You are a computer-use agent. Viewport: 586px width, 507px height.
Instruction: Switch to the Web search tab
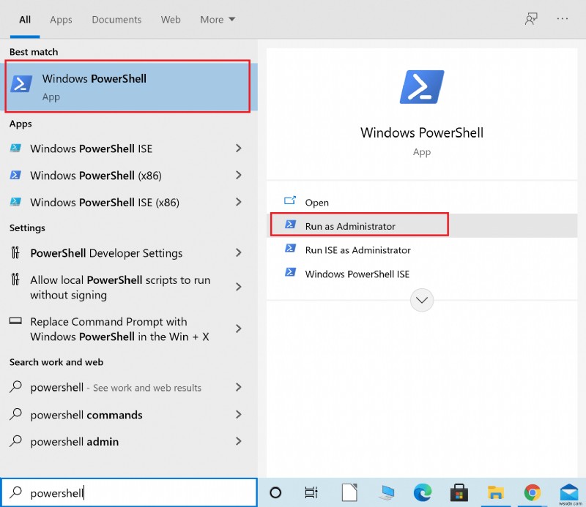pos(171,20)
